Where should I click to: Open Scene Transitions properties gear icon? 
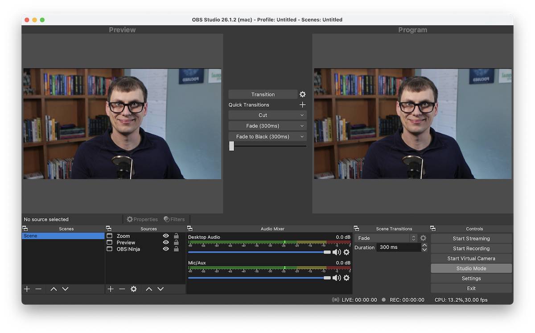[423, 238]
